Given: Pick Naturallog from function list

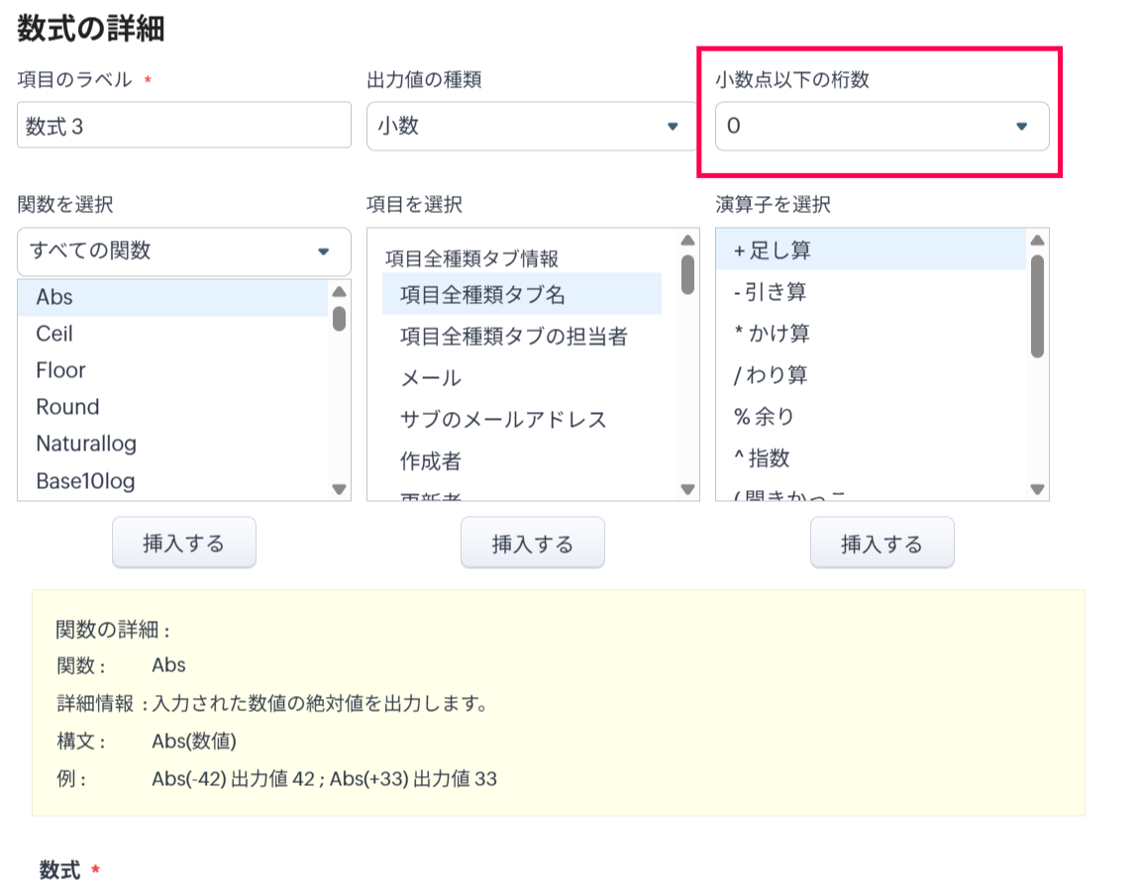Looking at the screenshot, I should pos(171,444).
